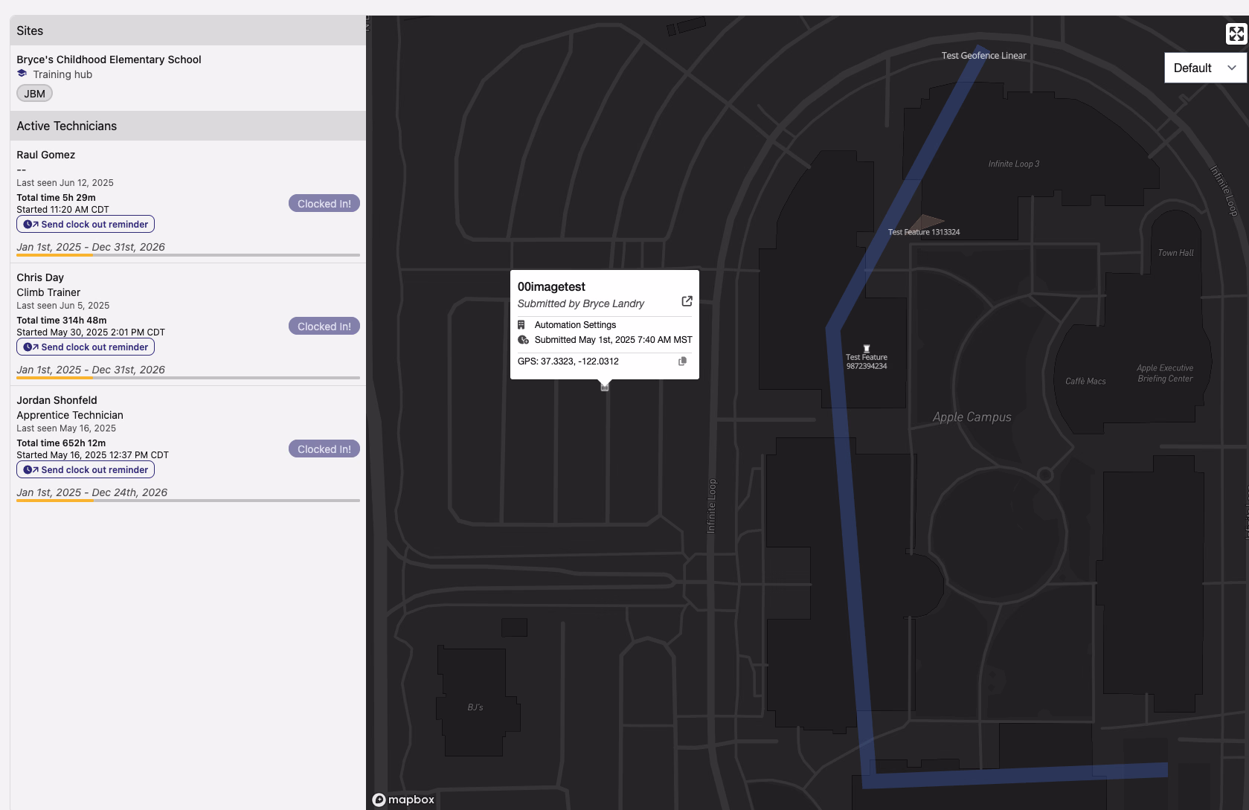Click GPS: 37.3323, -122.0312 text

click(568, 361)
